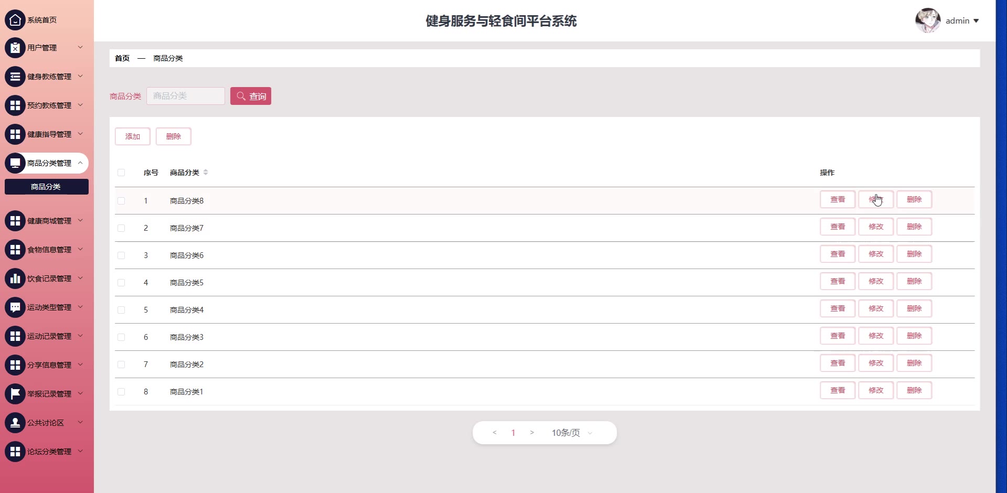Image resolution: width=1007 pixels, height=493 pixels.
Task: Expand the 健康商城管理 chevron
Action: click(80, 220)
